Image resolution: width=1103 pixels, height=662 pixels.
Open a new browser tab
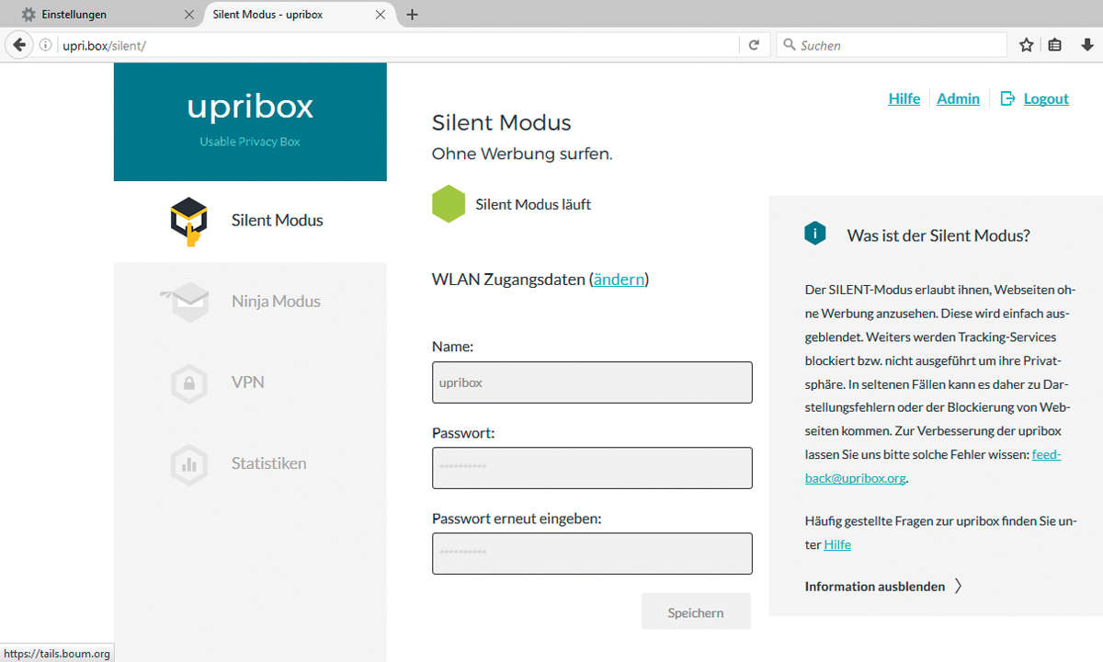412,15
